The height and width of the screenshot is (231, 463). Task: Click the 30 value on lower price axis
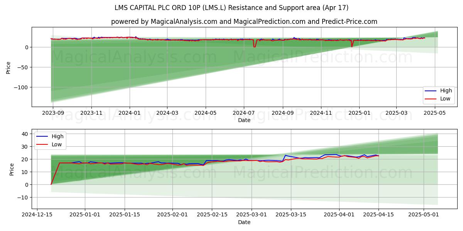pos(25,147)
